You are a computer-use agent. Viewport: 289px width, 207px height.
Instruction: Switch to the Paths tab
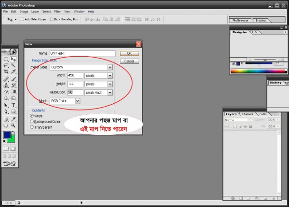click(x=263, y=114)
